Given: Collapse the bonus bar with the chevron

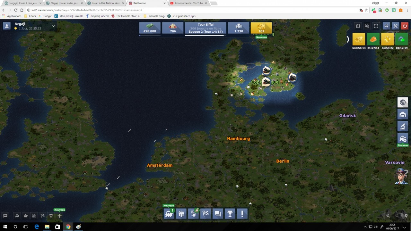Looking at the screenshot, I should click(x=348, y=39).
